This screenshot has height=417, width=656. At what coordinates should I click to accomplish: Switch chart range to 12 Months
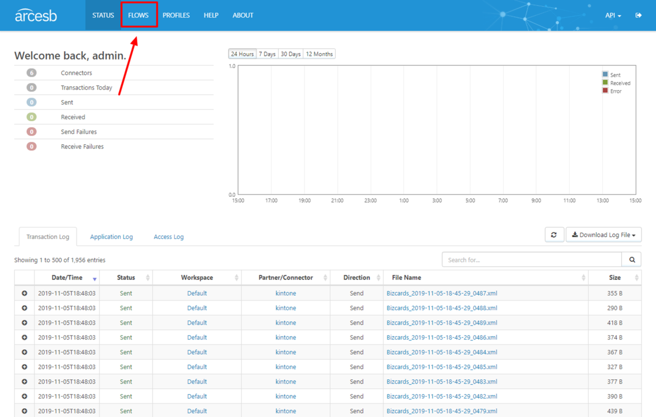tap(319, 54)
